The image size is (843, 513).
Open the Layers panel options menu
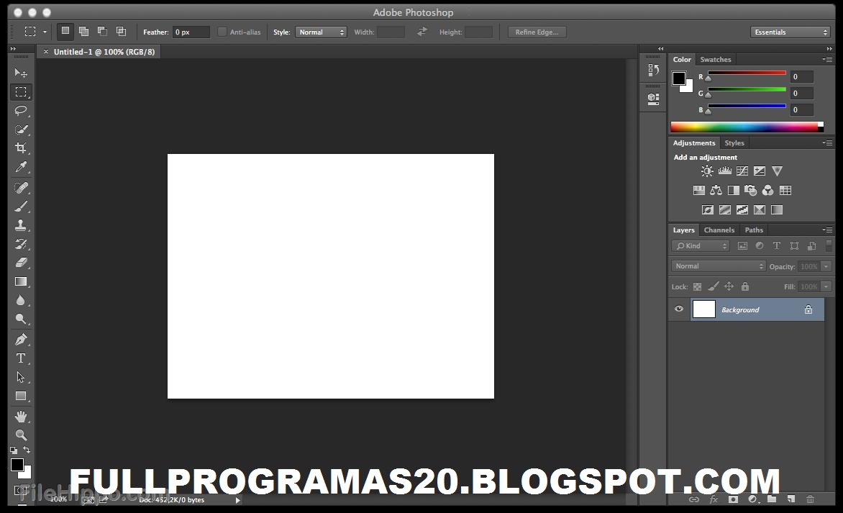click(x=827, y=230)
